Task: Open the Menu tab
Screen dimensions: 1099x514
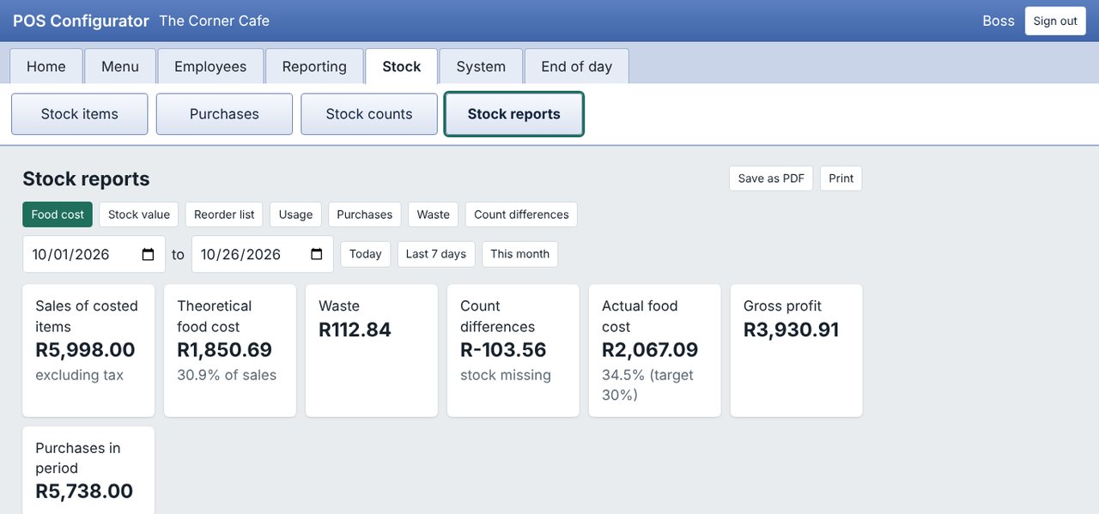Action: point(120,66)
